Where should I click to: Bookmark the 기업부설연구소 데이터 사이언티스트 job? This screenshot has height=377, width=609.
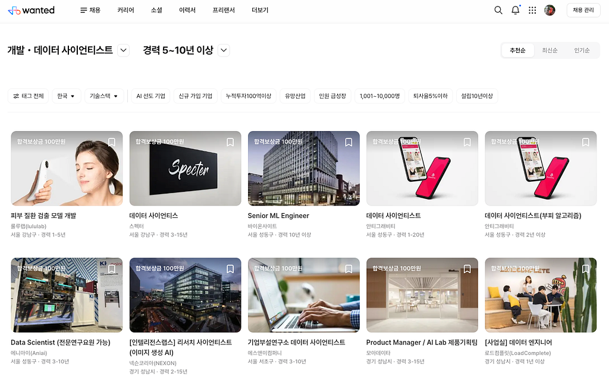click(349, 269)
